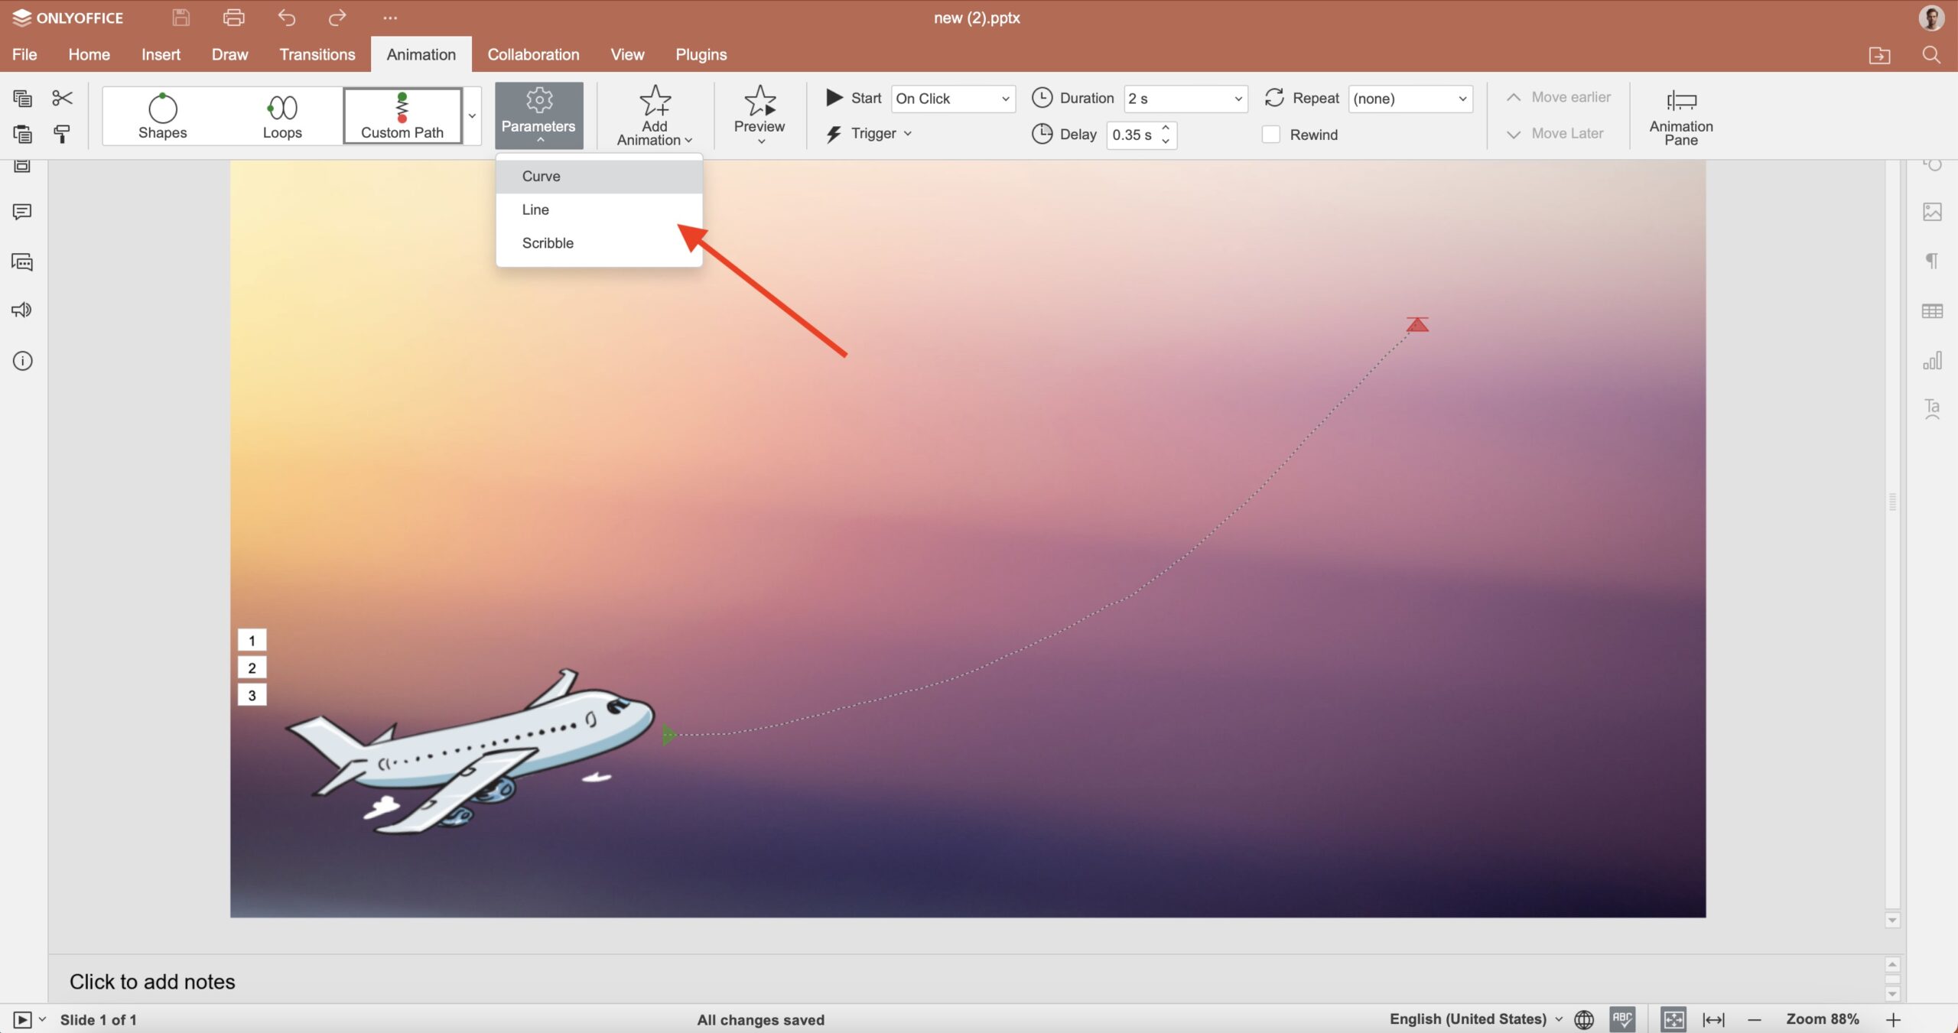Open the File tab
The width and height of the screenshot is (1958, 1033).
click(24, 54)
